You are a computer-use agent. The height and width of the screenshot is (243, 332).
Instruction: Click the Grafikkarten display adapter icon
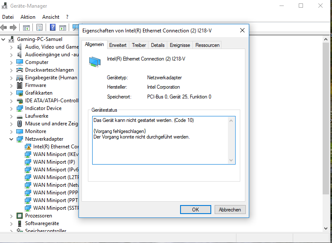coord(20,93)
